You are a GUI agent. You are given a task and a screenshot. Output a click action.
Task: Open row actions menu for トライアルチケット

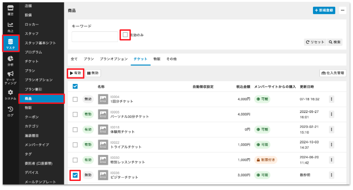pyautogui.click(x=331, y=145)
